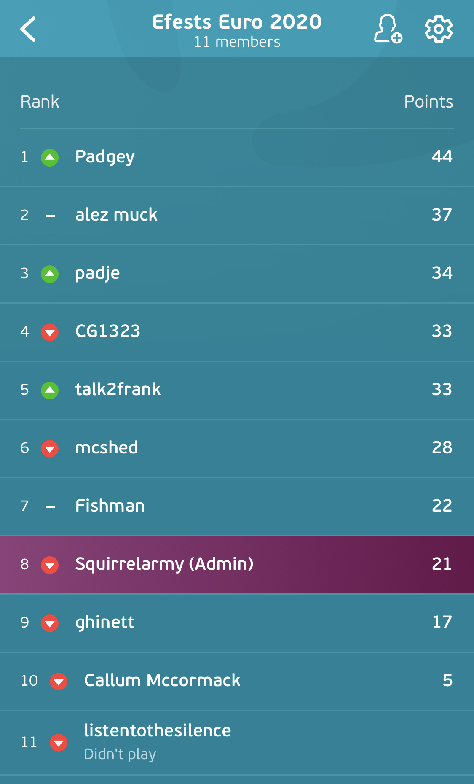Tap the Rank column header
474x784 pixels.
[x=40, y=102]
